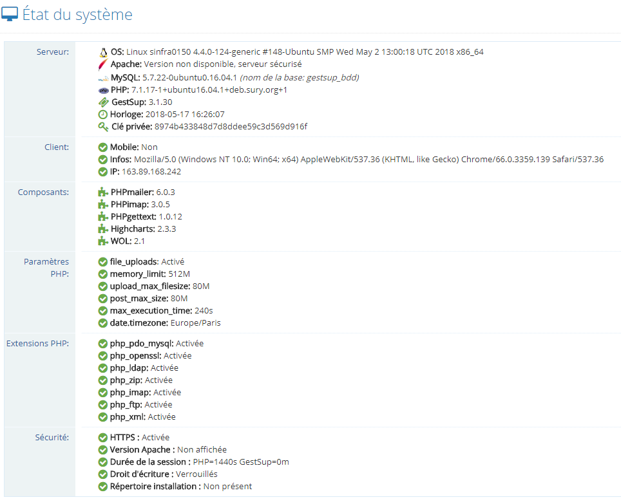The height and width of the screenshot is (504, 621).
Task: Click the Linux penguin OS icon
Action: coord(103,52)
